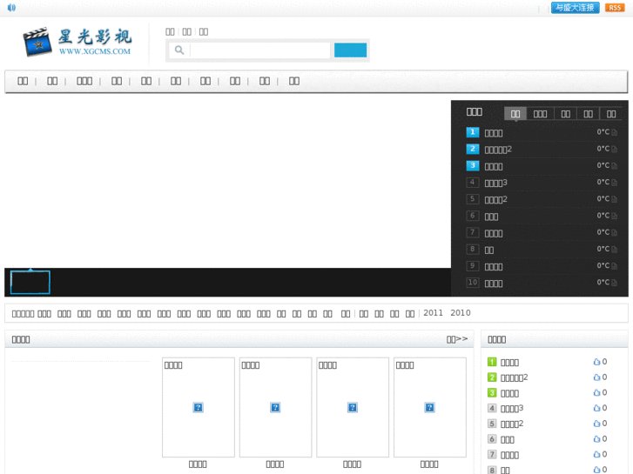This screenshot has height=474, width=633.
Task: Click the blue search submit button
Action: coord(350,50)
